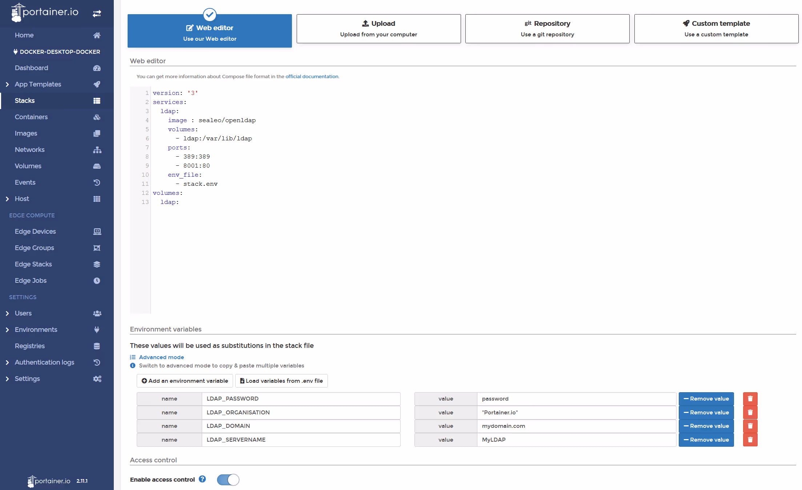The width and height of the screenshot is (802, 490).
Task: Expand the Host submenu chevron
Action: (7, 199)
